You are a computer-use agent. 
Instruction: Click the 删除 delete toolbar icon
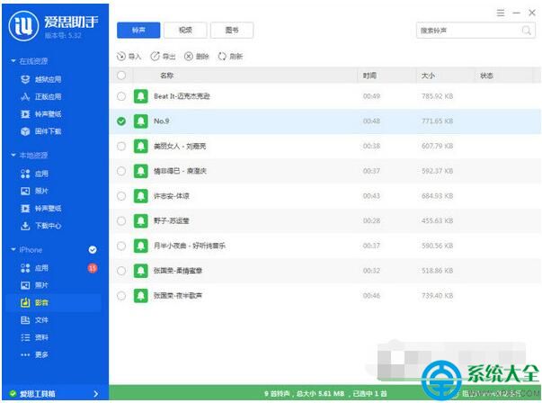point(189,57)
